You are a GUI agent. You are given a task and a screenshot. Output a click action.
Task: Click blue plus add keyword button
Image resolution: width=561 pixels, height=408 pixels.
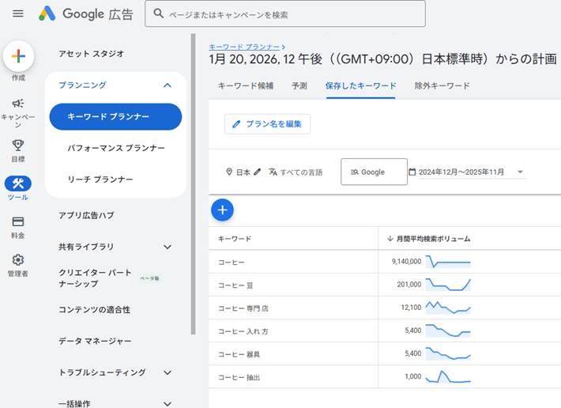[222, 210]
